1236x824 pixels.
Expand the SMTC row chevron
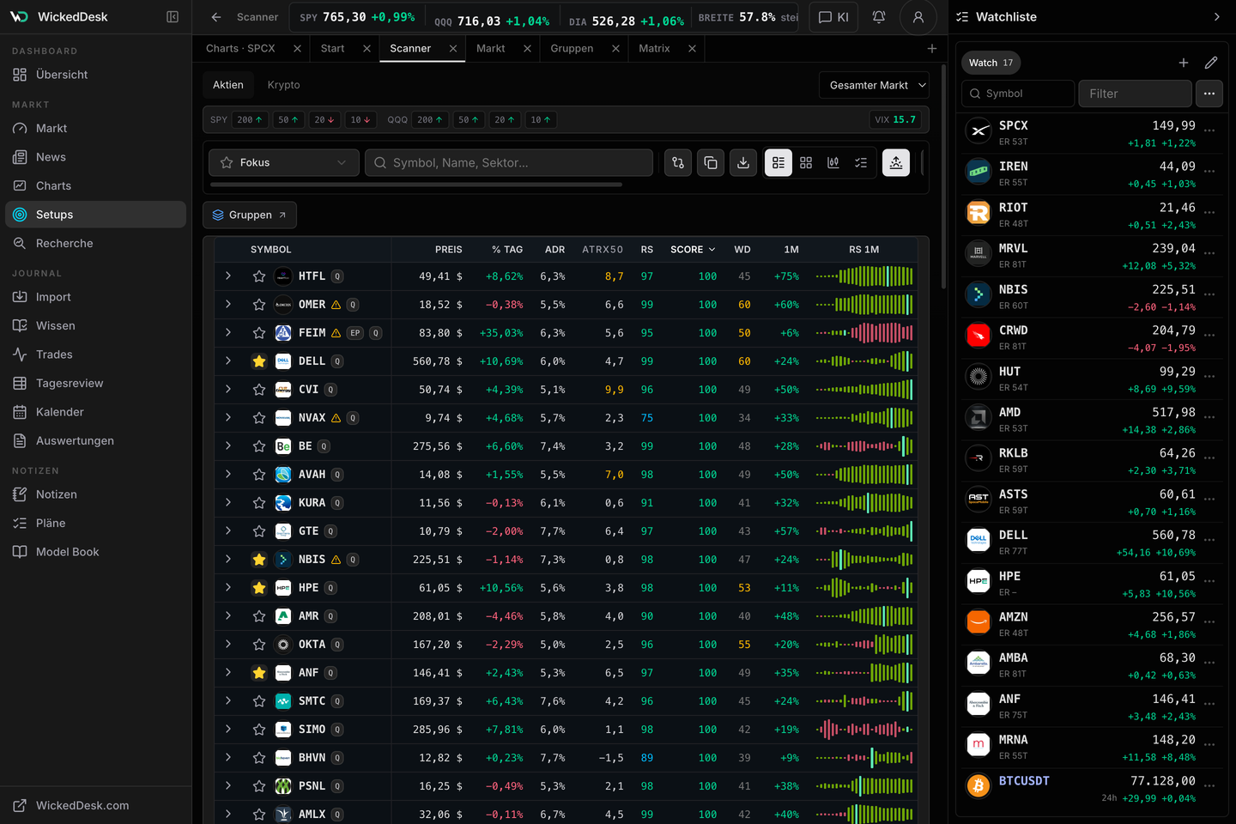tap(228, 701)
